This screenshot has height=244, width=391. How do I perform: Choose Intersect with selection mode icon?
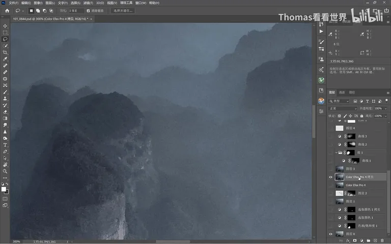(51, 11)
